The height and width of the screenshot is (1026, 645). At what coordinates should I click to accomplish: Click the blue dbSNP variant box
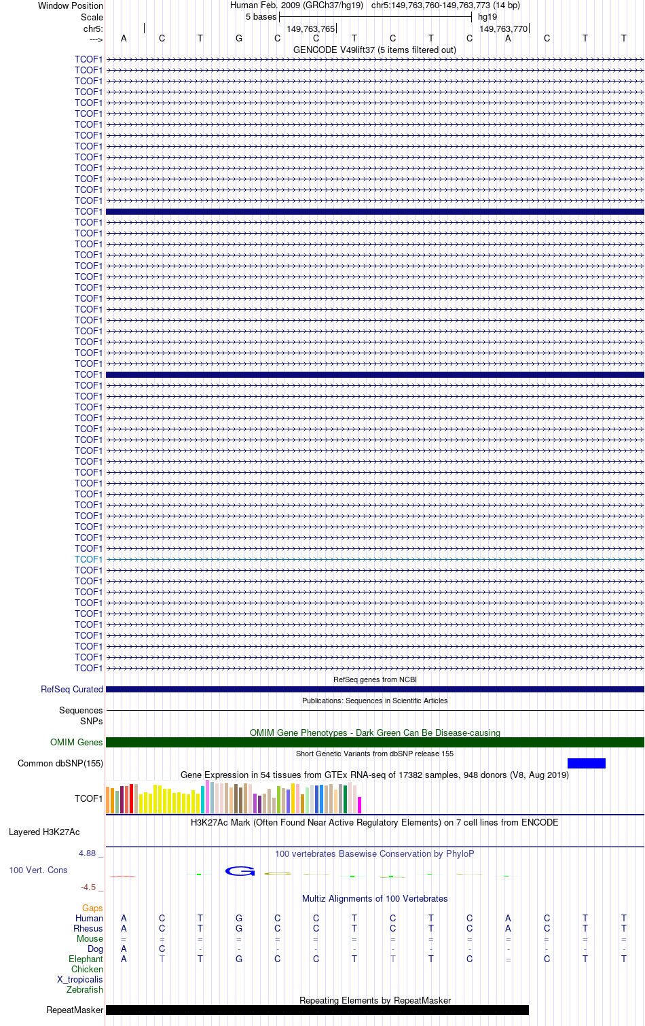(586, 763)
